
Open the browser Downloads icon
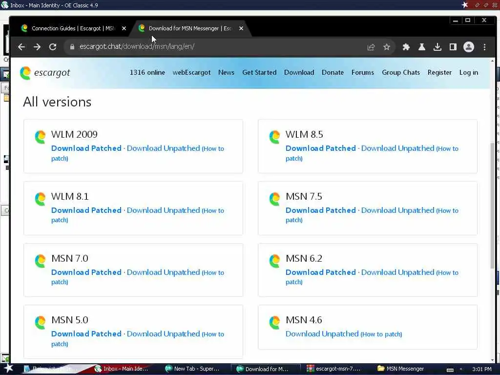coord(437,47)
